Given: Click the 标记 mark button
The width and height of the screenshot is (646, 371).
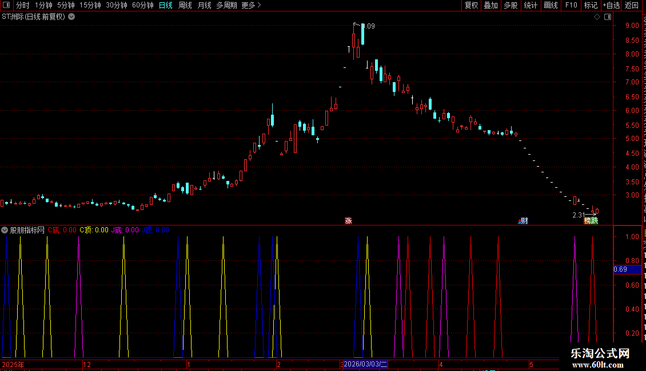Looking at the screenshot, I should click(x=591, y=5).
